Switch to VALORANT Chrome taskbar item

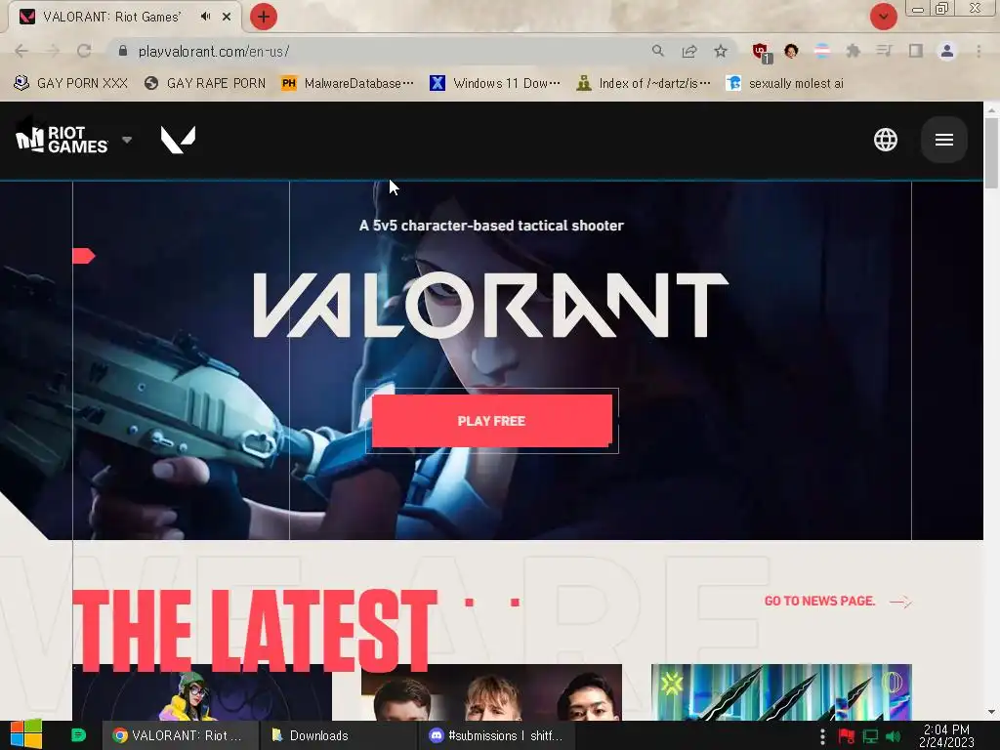pos(181,736)
